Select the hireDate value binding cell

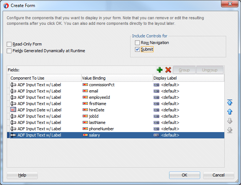117,110
